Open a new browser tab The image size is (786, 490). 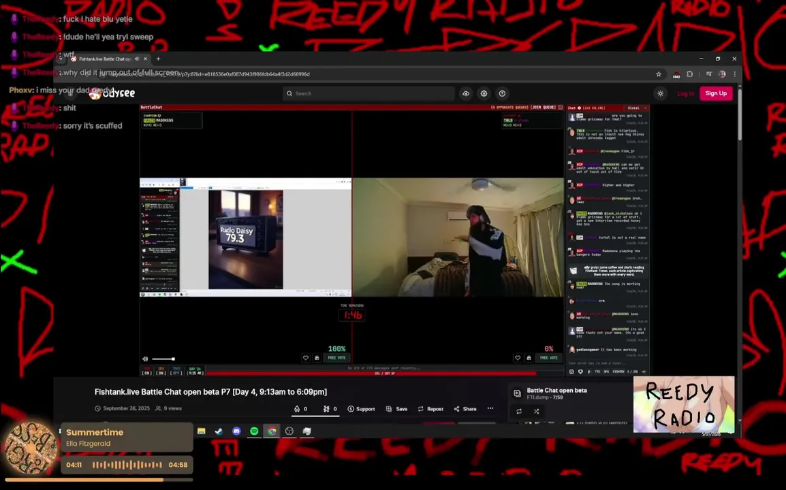[159, 59]
